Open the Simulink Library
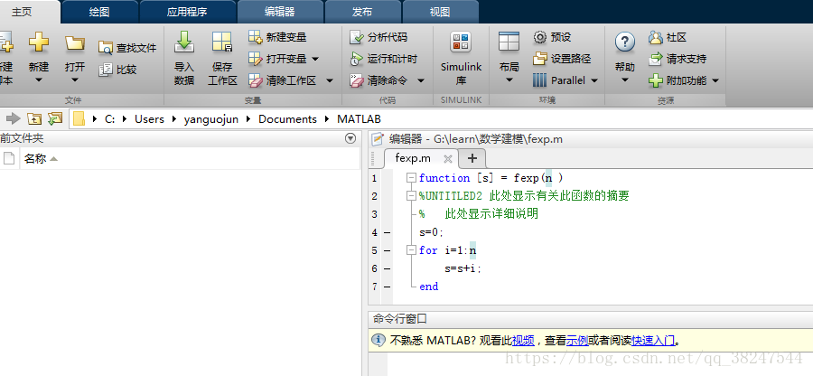 (x=461, y=58)
